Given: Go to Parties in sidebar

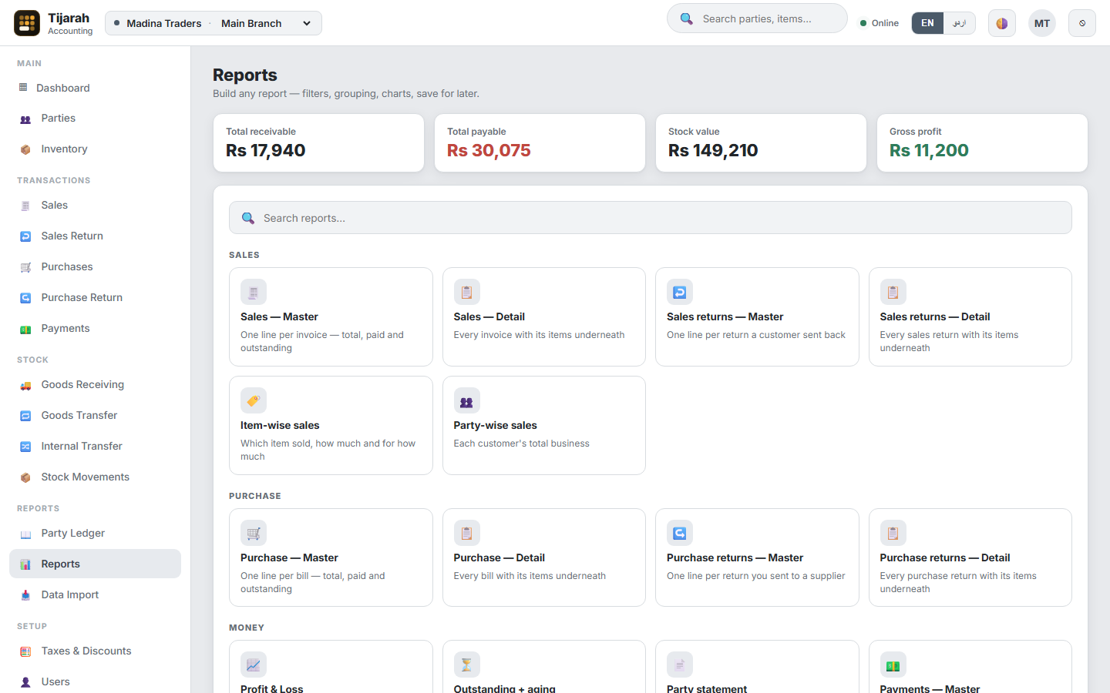Looking at the screenshot, I should tap(95, 118).
